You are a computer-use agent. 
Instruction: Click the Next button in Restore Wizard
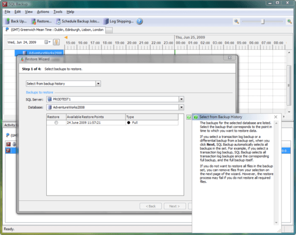click(x=175, y=206)
